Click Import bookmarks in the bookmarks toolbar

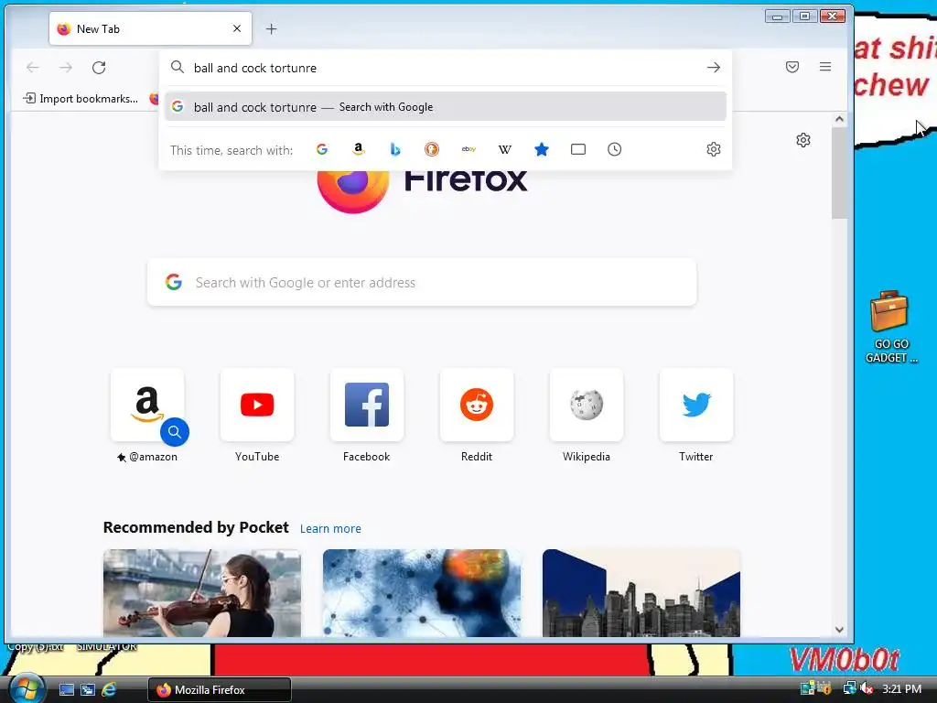click(x=81, y=99)
